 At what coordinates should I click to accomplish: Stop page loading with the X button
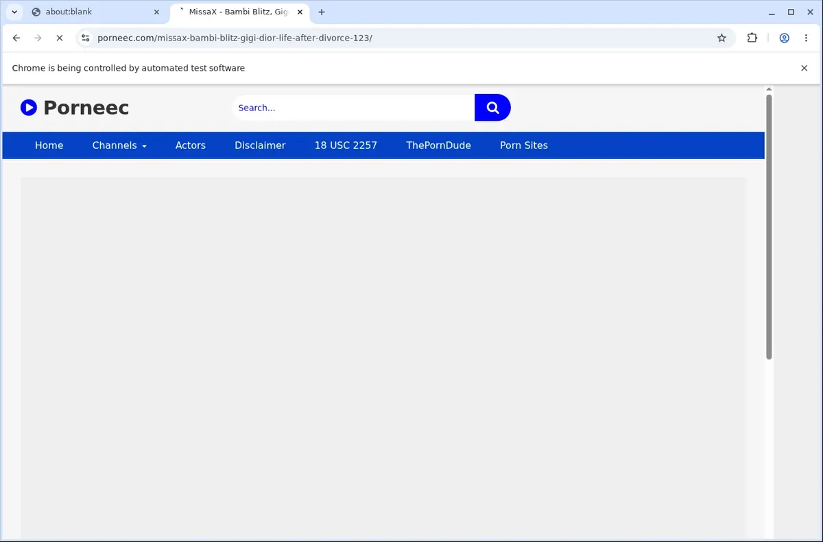(60, 38)
